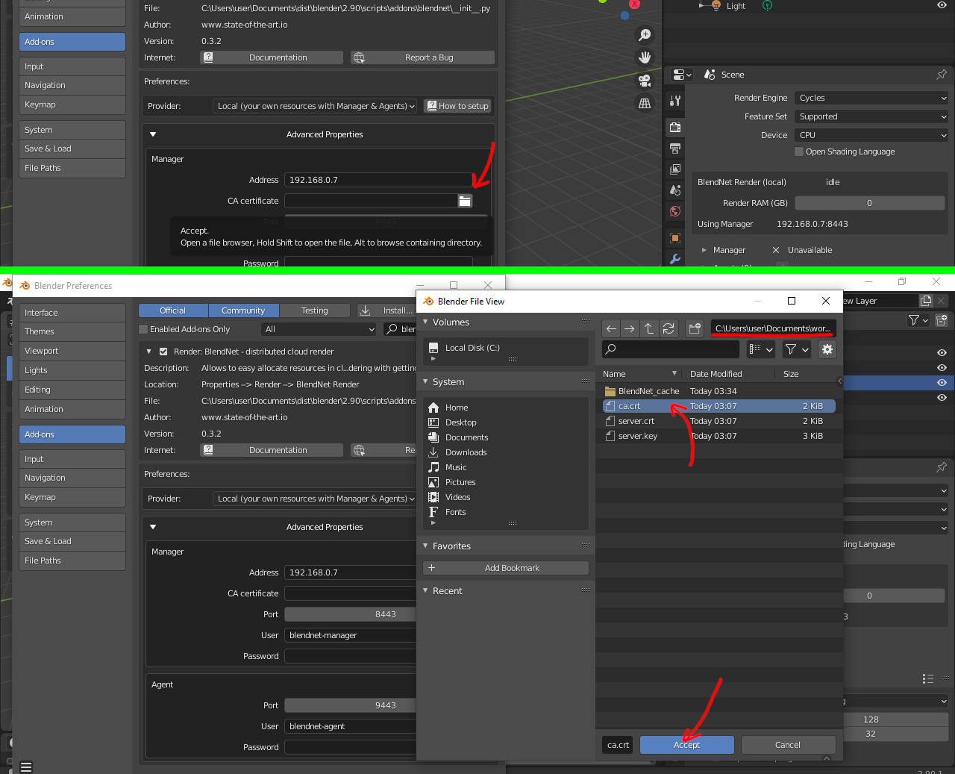Screen dimensions: 955x774
Task: Go to parent directory up arrow
Action: 649,328
